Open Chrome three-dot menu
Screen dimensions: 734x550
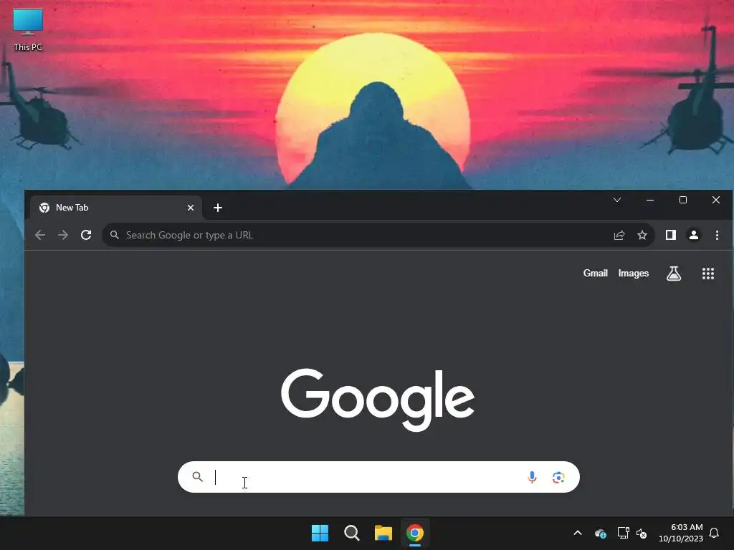pos(717,235)
